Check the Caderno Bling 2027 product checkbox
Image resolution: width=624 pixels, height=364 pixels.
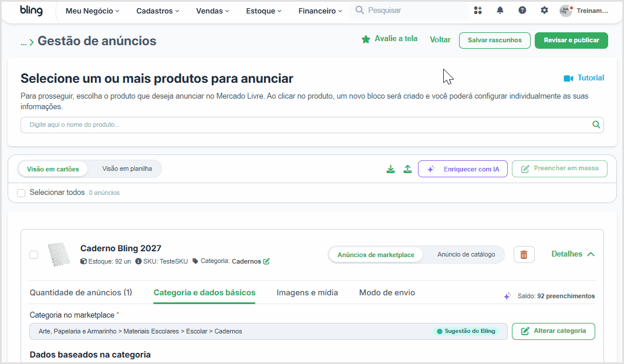pyautogui.click(x=34, y=255)
